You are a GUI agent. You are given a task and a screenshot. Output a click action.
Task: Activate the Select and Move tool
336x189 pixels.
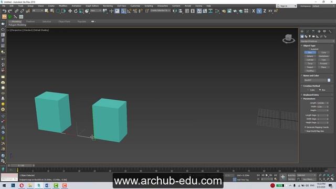[x=70, y=11]
